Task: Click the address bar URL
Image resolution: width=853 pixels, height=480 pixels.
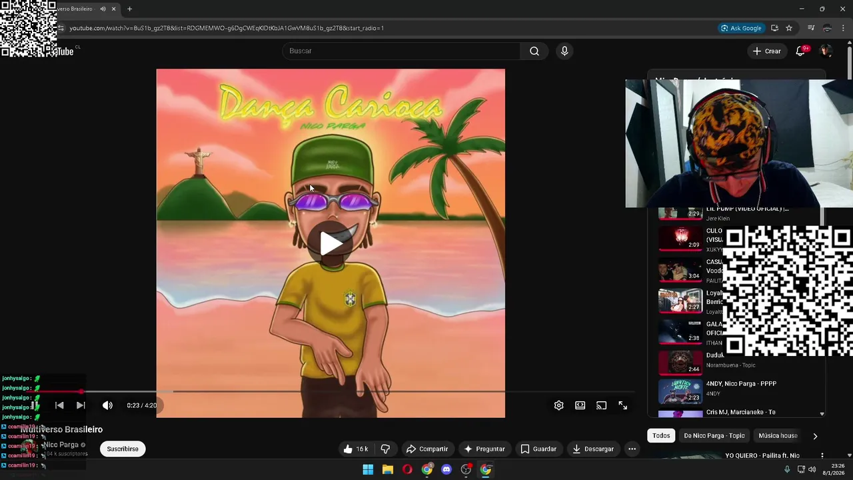Action: pyautogui.click(x=227, y=28)
